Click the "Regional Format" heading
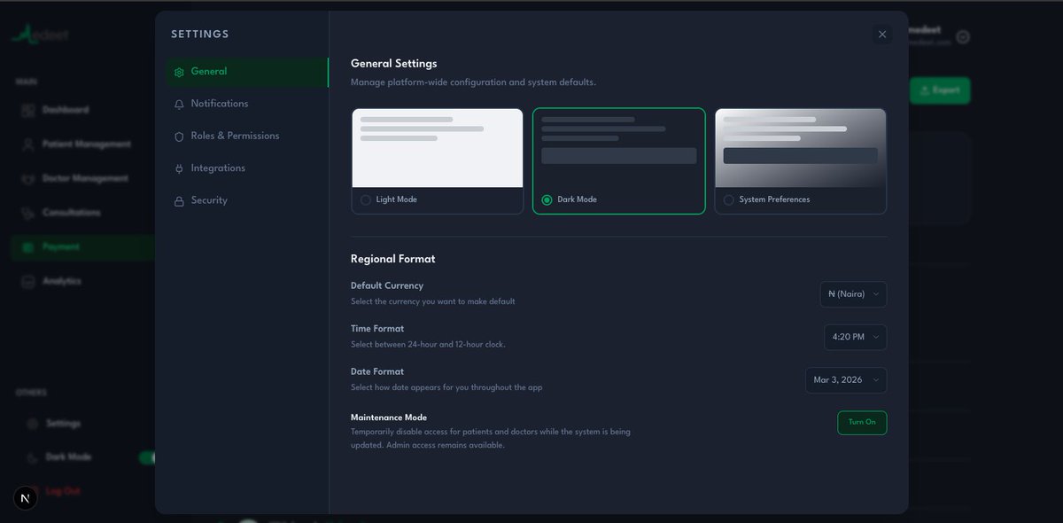The image size is (1063, 523). [x=393, y=260]
